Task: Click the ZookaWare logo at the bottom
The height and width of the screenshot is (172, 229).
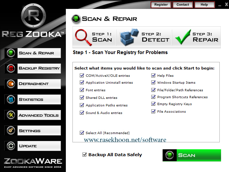Action: [33, 163]
